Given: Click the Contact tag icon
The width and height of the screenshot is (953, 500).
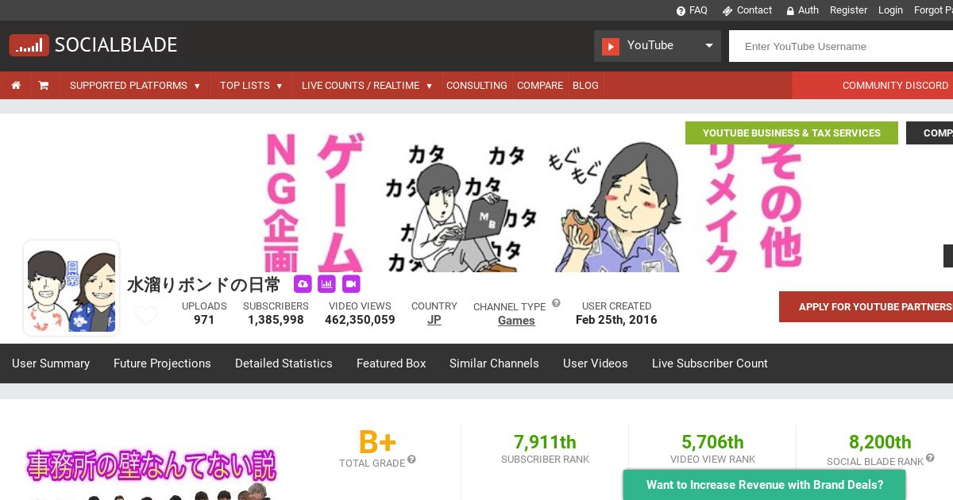Looking at the screenshot, I should [x=727, y=10].
